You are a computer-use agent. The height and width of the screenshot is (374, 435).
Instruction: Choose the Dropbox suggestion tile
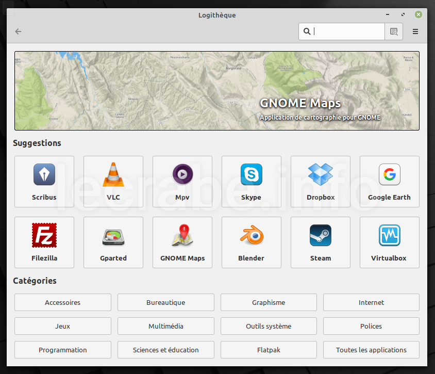(x=321, y=182)
